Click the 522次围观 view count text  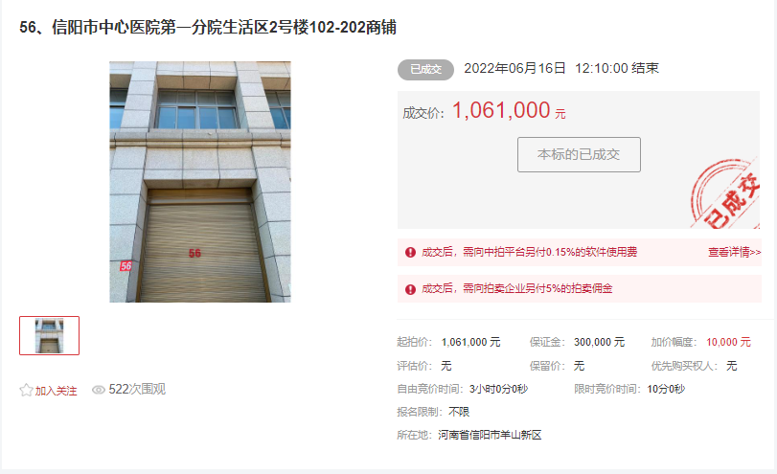tap(137, 390)
